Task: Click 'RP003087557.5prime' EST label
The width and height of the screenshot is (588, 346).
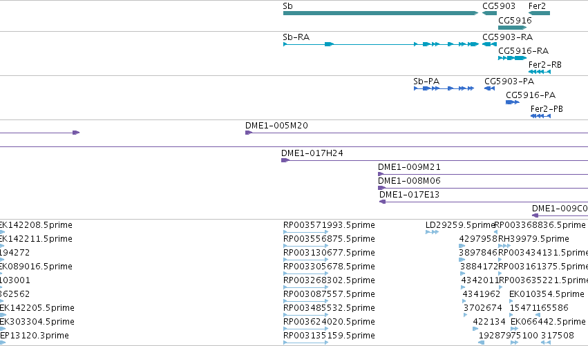Action: (x=329, y=294)
